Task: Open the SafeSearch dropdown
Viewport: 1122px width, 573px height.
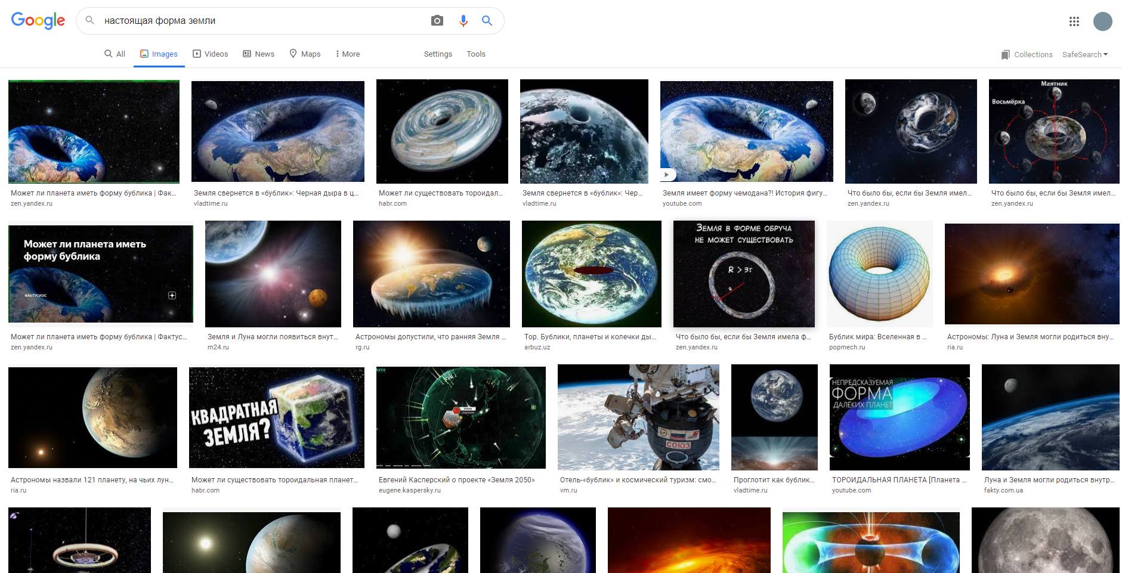Action: (x=1085, y=54)
